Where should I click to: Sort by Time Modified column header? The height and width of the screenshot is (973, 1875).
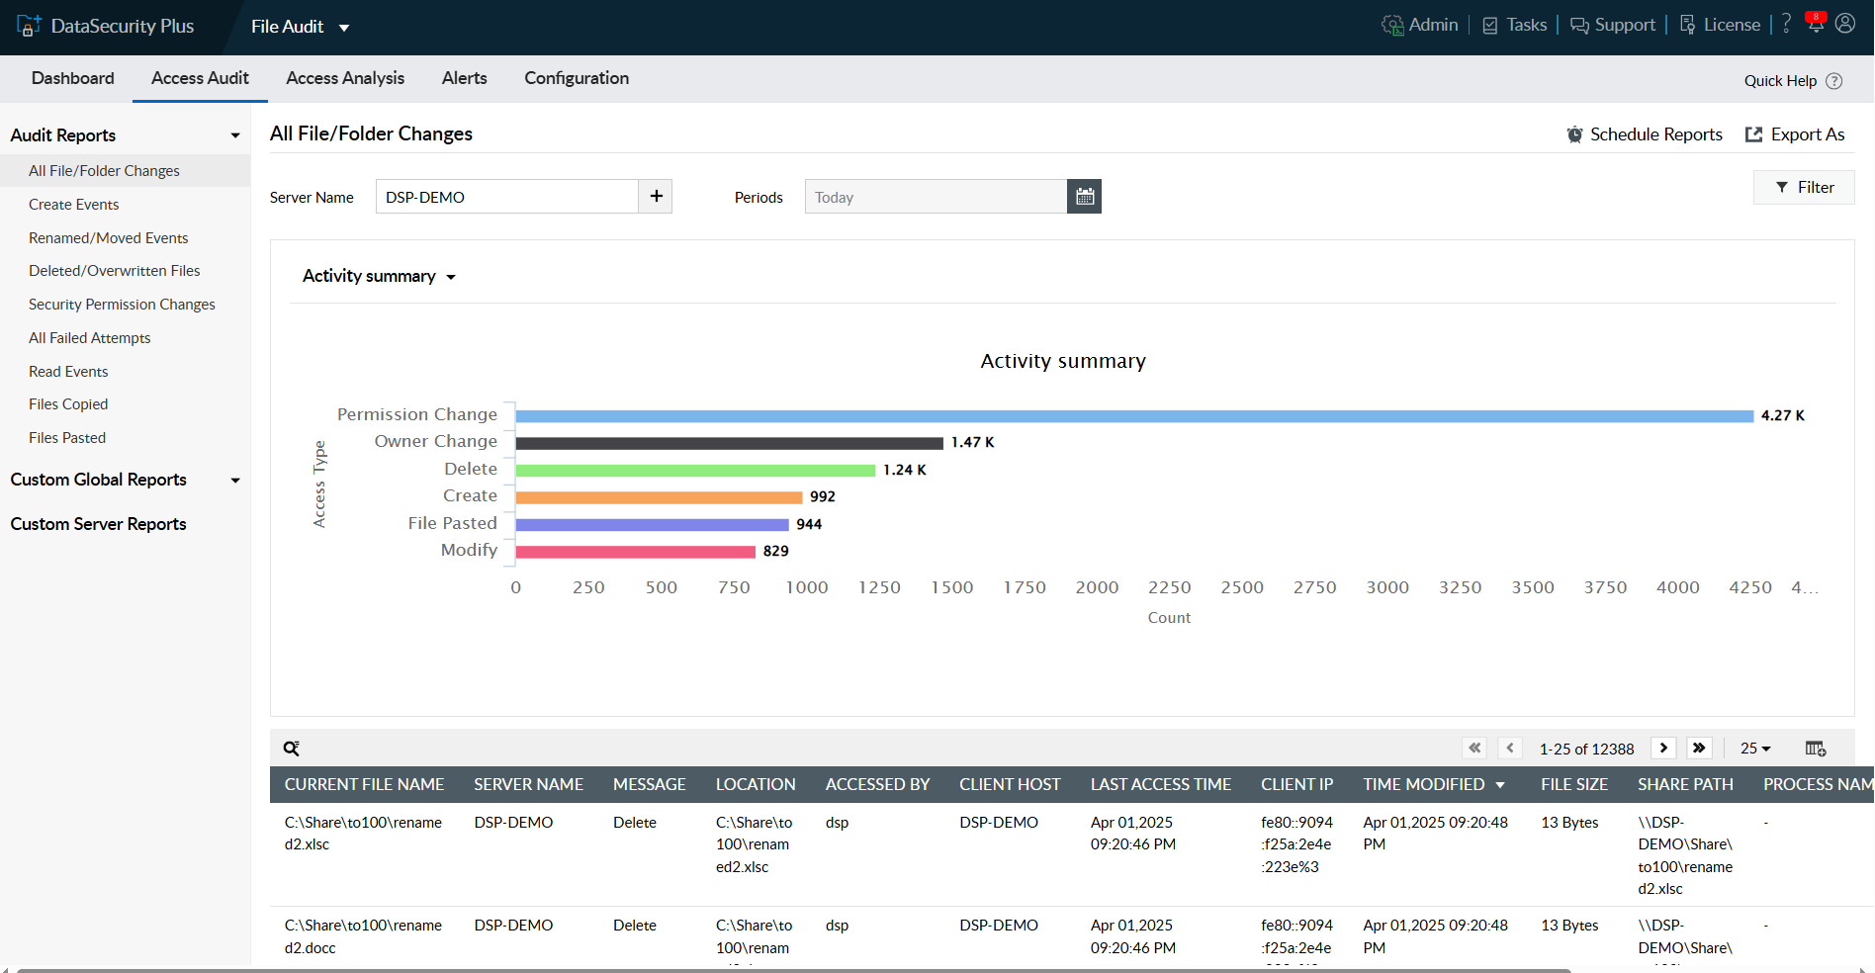[1427, 784]
